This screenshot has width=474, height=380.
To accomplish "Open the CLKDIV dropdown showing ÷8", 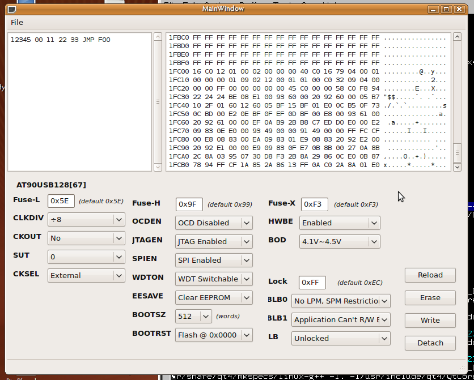I will tap(86, 219).
